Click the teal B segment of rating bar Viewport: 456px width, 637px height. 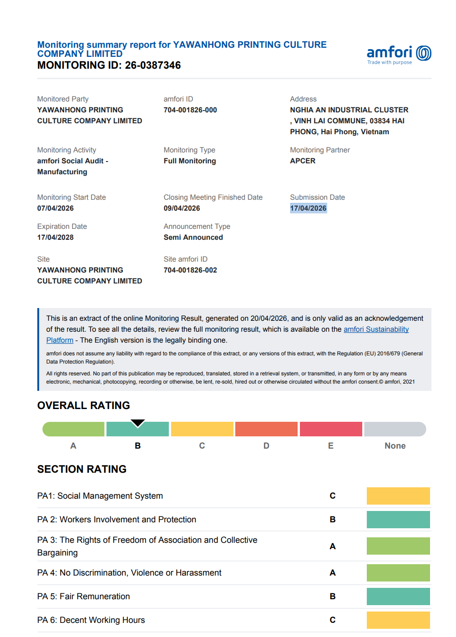137,429
